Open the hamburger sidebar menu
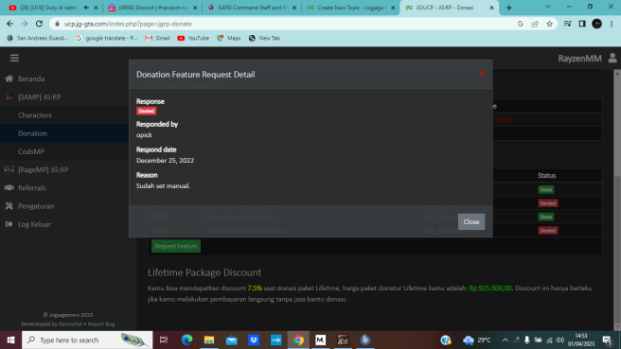Image resolution: width=621 pixels, height=349 pixels. pos(14,59)
